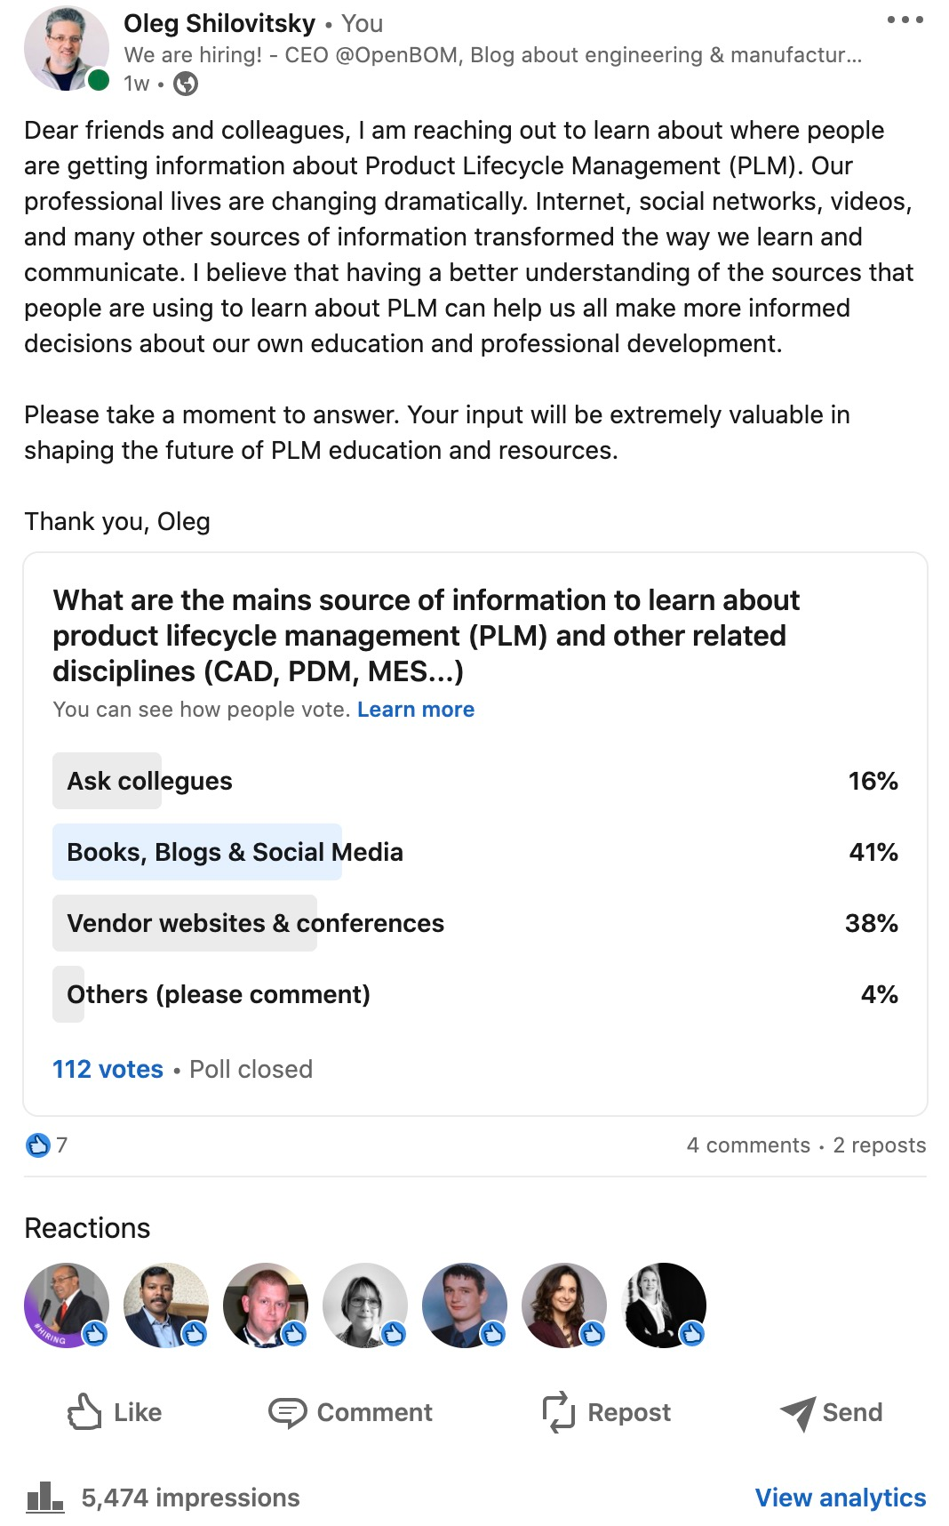Image resolution: width=949 pixels, height=1526 pixels.
Task: Click the Like thumbs-up icon
Action: [x=85, y=1412]
